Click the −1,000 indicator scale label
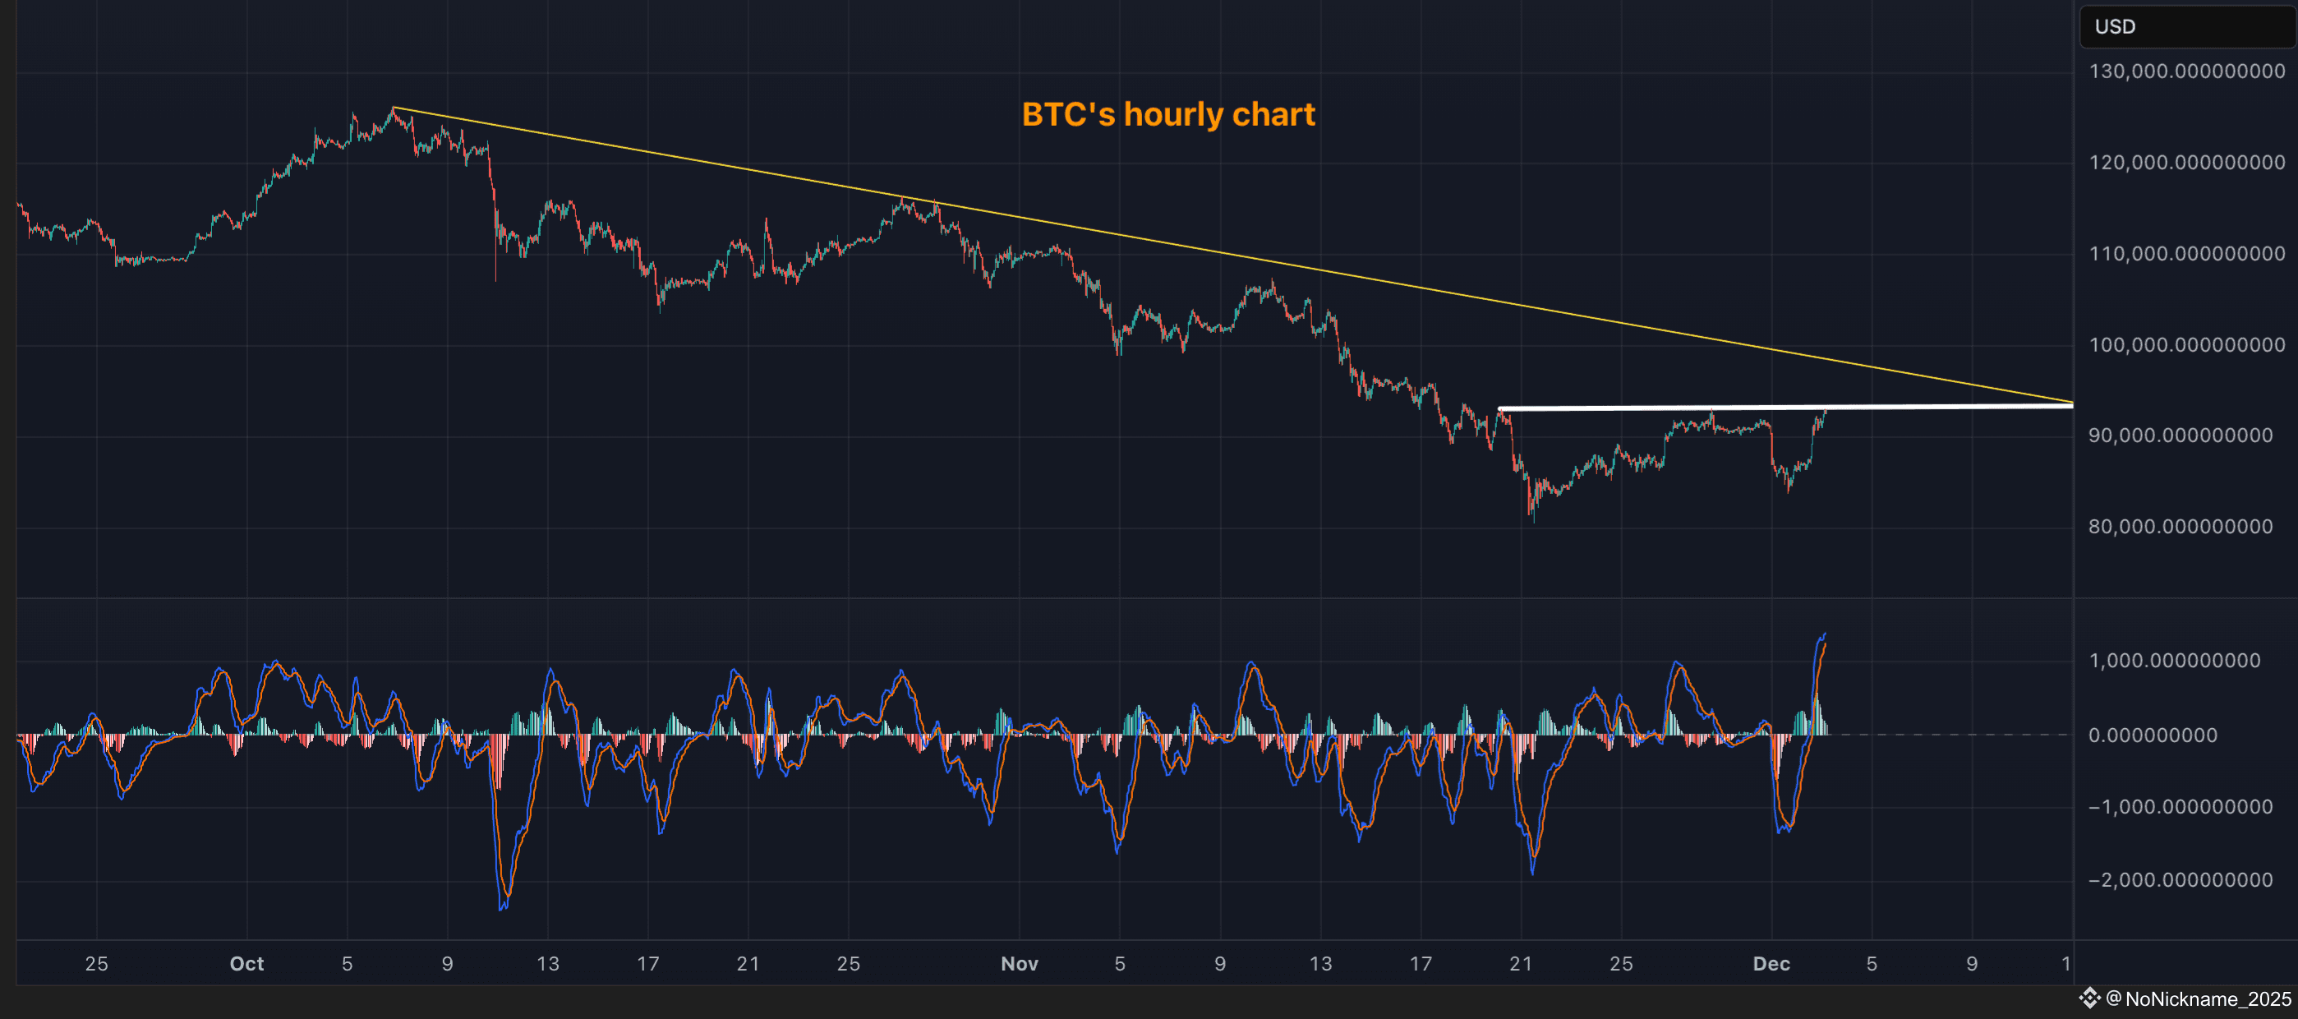 click(x=2181, y=807)
